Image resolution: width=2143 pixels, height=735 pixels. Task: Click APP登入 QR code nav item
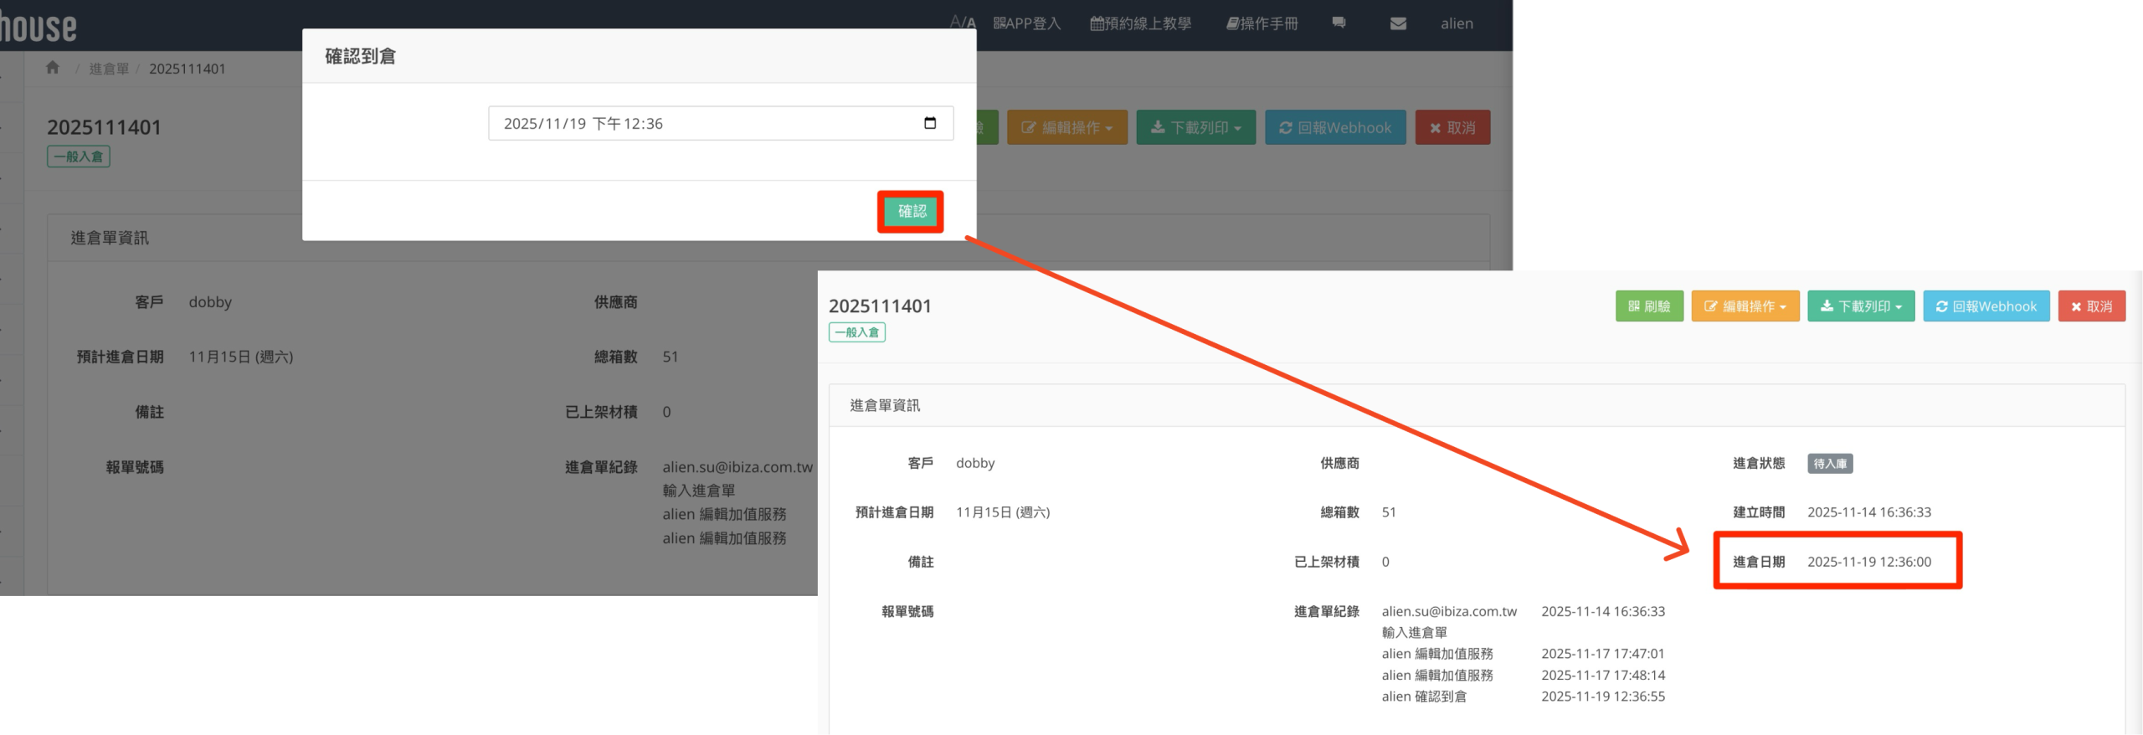1027,23
